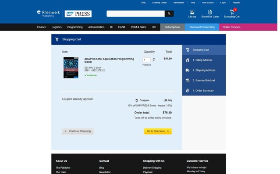The height and width of the screenshot is (174, 280).
Task: Click the coupon trash icon
Action: 137,100
